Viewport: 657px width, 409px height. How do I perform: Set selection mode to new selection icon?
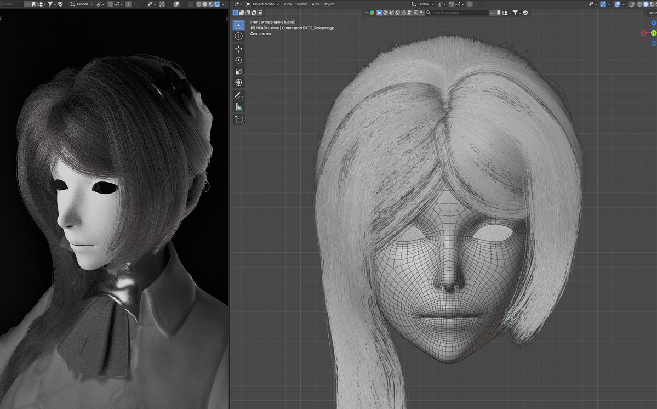click(236, 13)
